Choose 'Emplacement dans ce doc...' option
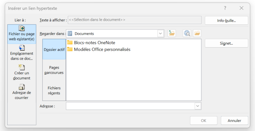Image resolution: width=255 pixels, height=131 pixels. 22,53
